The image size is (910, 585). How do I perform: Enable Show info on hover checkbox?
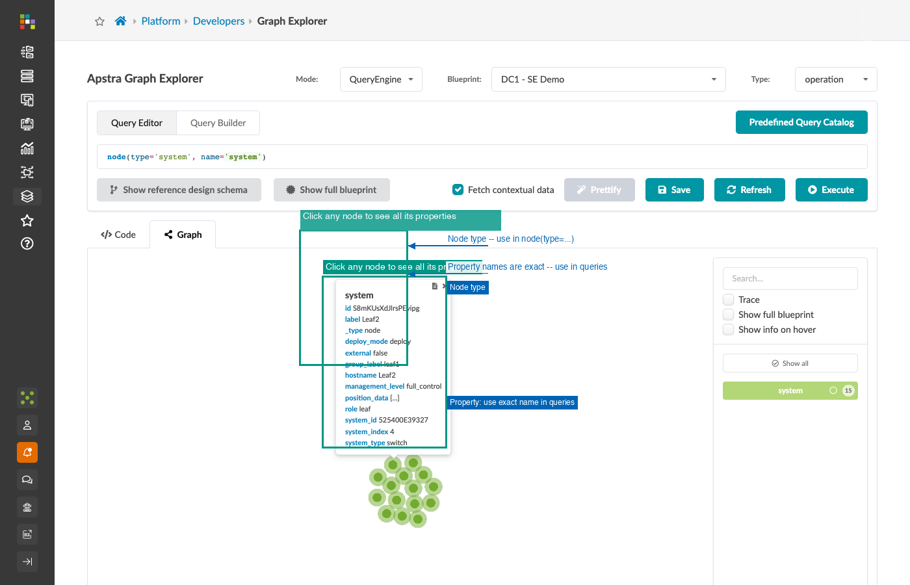pyautogui.click(x=729, y=330)
